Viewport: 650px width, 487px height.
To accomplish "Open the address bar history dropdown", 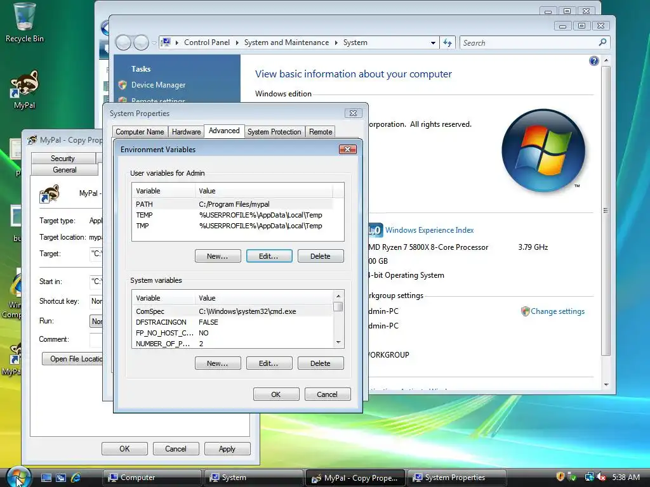I will (x=433, y=42).
